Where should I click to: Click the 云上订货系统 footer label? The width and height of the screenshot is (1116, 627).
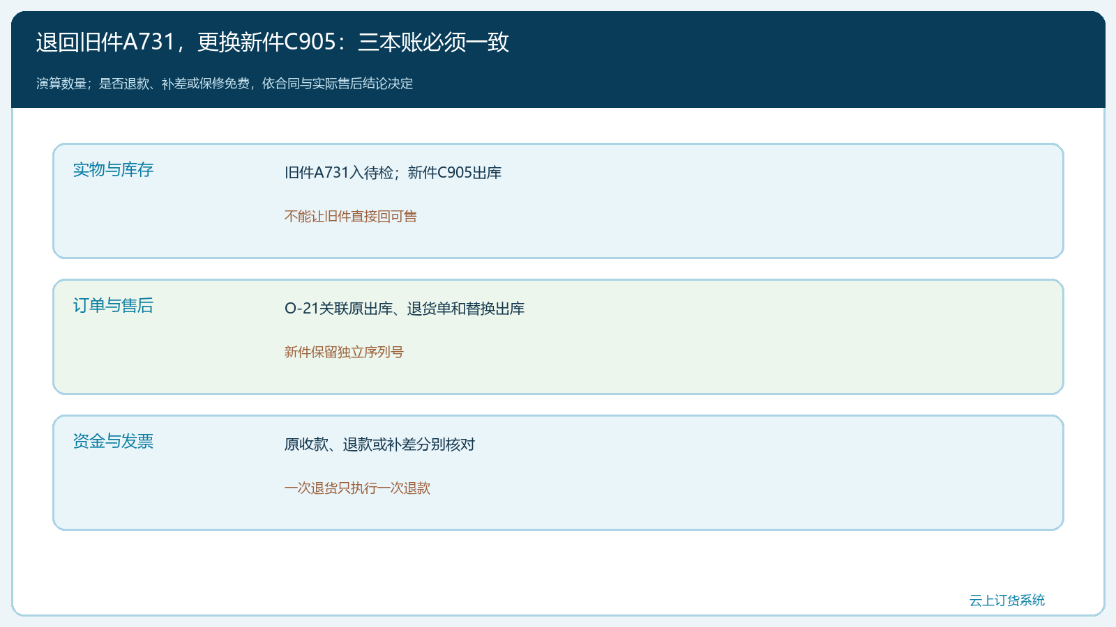[1007, 601]
